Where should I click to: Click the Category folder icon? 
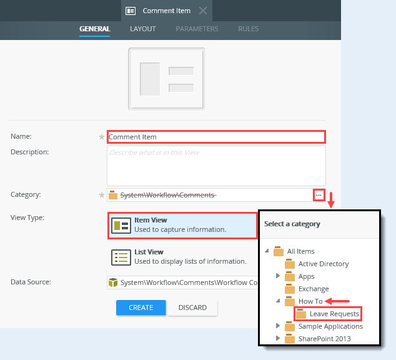[113, 195]
